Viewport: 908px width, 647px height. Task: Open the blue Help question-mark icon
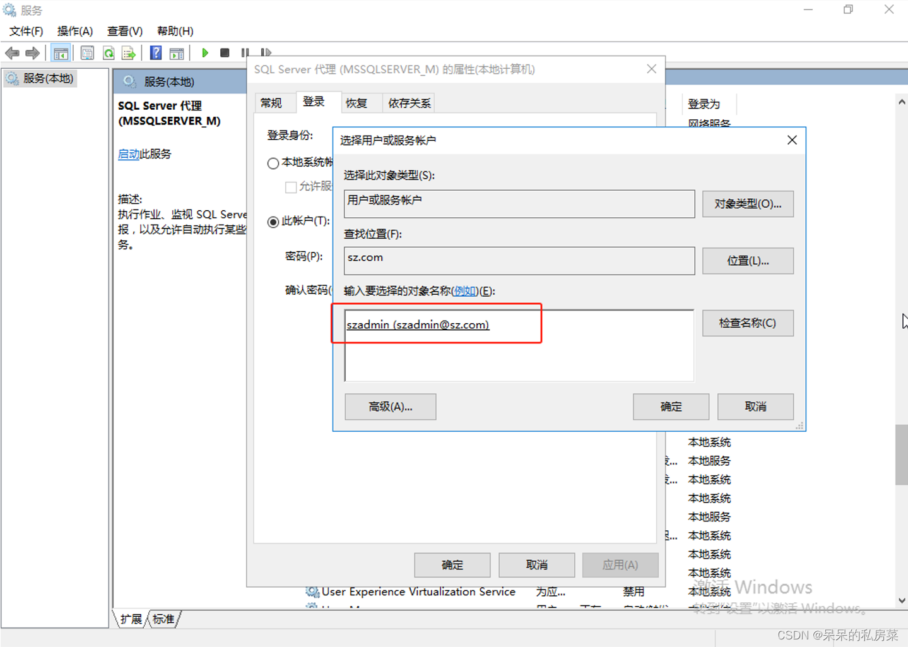coord(156,53)
